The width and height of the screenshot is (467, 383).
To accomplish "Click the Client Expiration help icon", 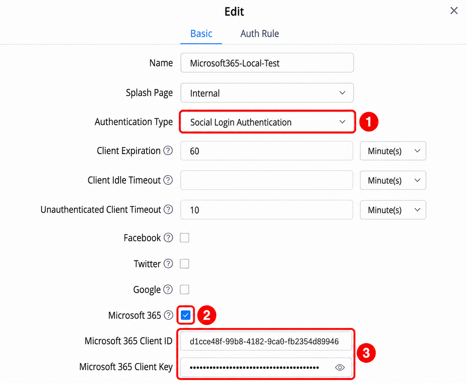I will [x=168, y=150].
